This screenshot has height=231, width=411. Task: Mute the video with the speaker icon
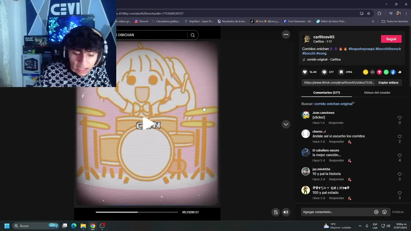(x=286, y=212)
